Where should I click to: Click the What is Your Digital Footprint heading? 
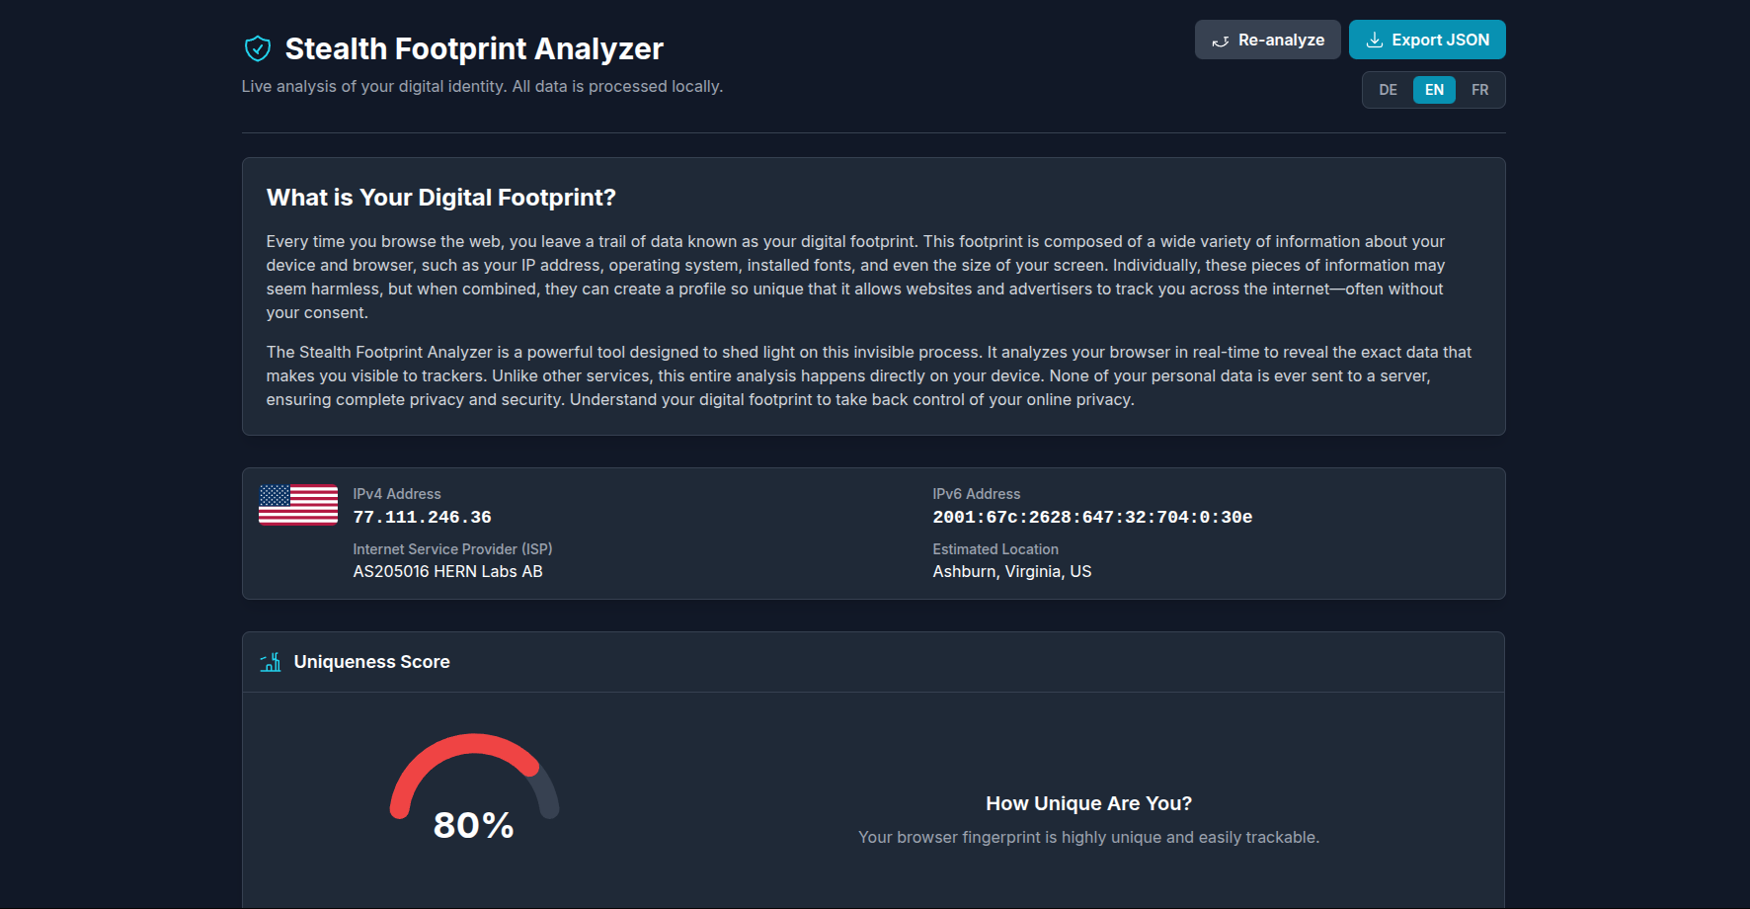tap(440, 198)
